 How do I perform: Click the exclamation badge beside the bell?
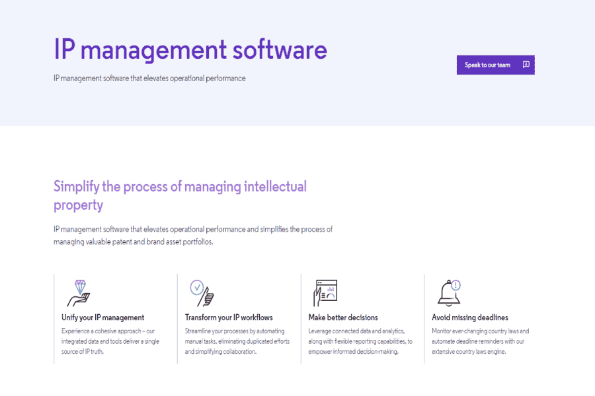456,285
